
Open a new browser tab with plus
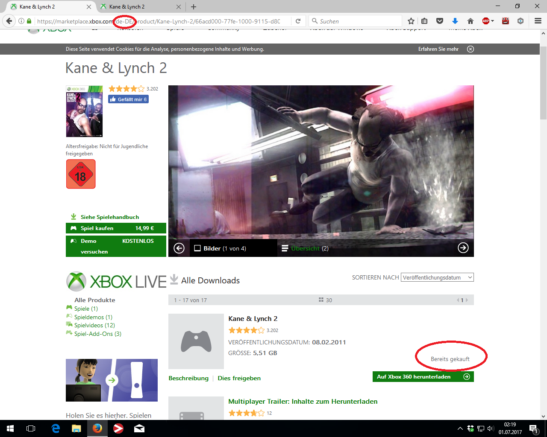click(194, 7)
